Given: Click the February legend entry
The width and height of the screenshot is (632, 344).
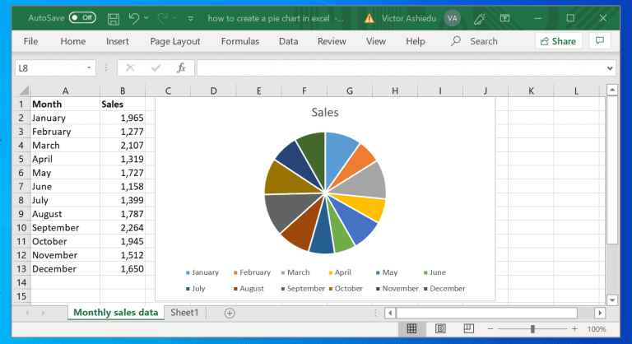Looking at the screenshot, I should click(x=252, y=272).
